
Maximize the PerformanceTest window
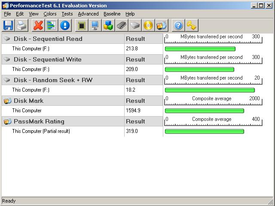point(261,6)
